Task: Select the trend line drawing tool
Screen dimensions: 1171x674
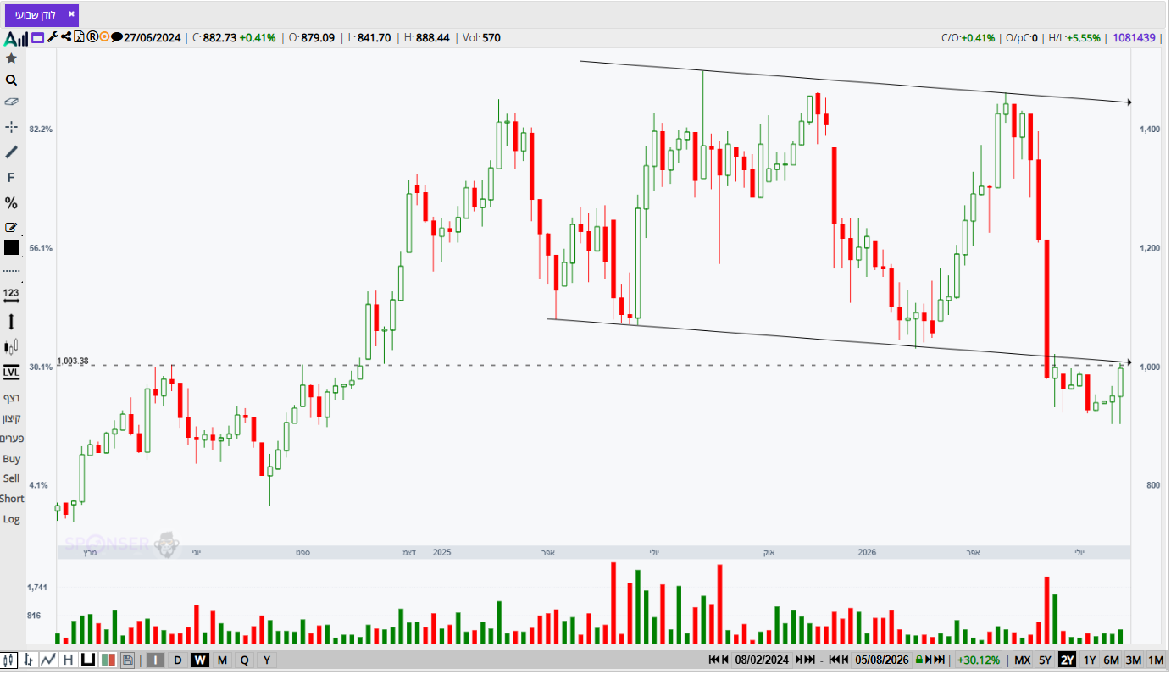Action: [11, 152]
